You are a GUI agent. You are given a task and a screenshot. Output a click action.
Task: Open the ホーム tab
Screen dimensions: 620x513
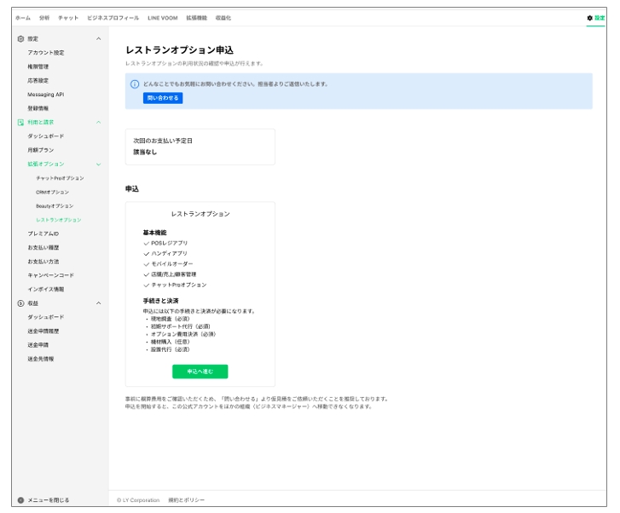pyautogui.click(x=23, y=18)
